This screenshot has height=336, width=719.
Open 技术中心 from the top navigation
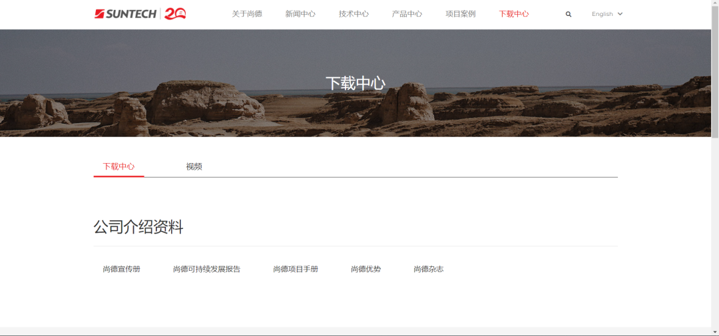coord(354,14)
